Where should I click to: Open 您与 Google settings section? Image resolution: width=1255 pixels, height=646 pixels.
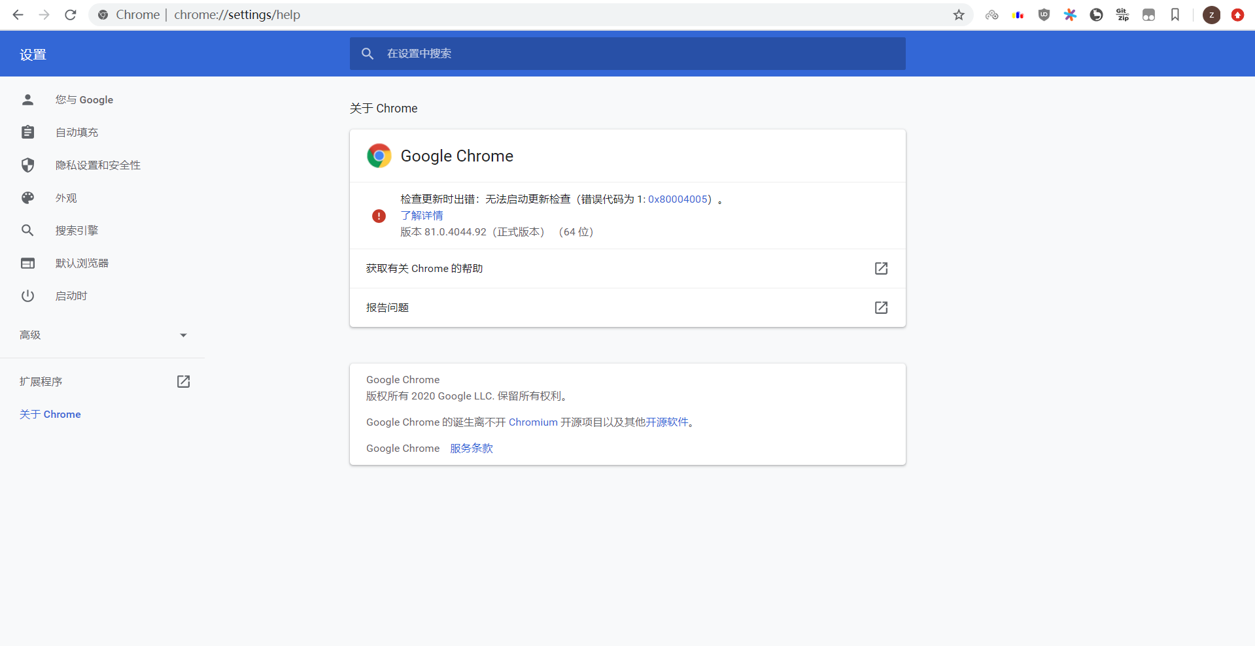click(x=84, y=99)
